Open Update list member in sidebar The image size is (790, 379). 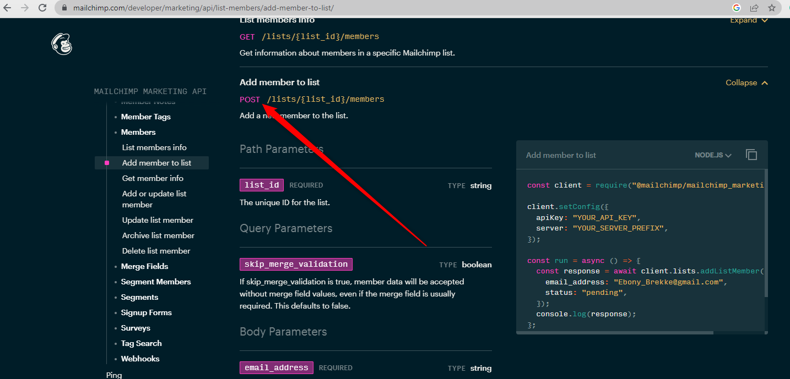tap(158, 220)
